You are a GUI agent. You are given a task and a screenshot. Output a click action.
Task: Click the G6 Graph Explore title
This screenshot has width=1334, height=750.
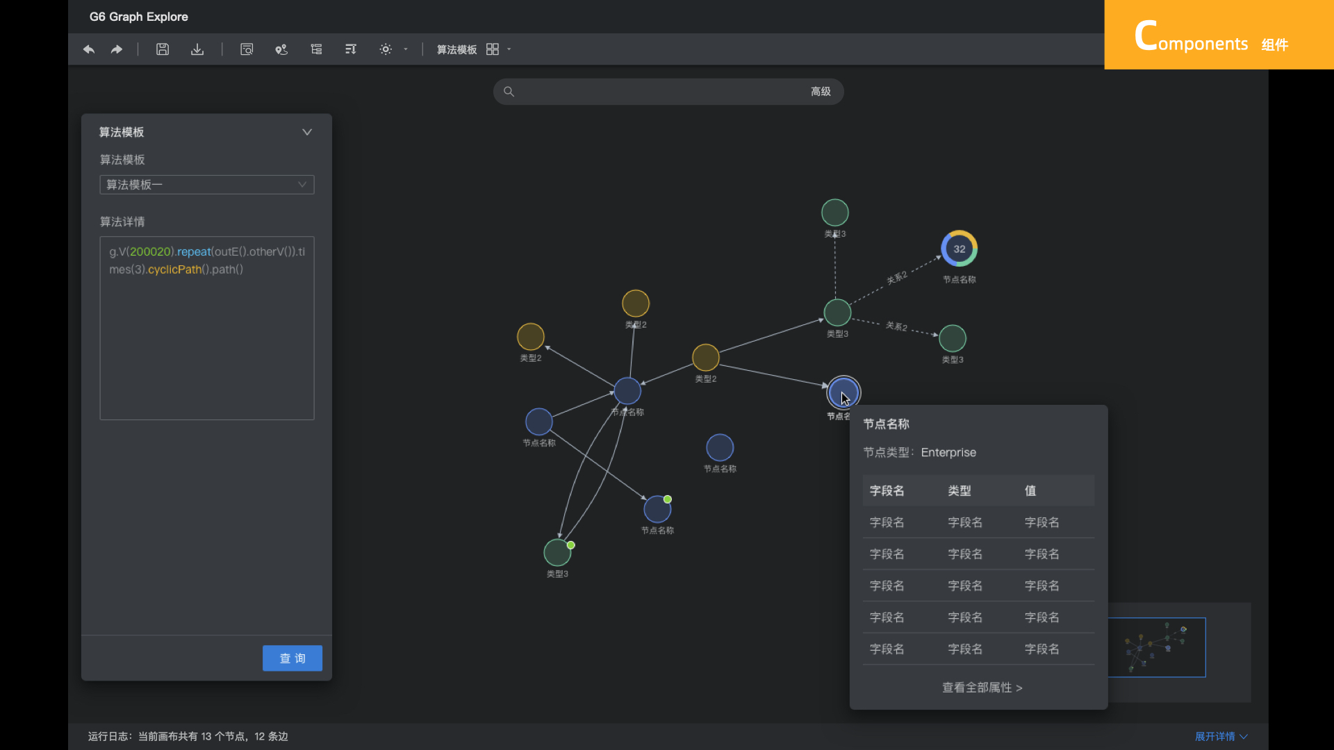coord(139,17)
